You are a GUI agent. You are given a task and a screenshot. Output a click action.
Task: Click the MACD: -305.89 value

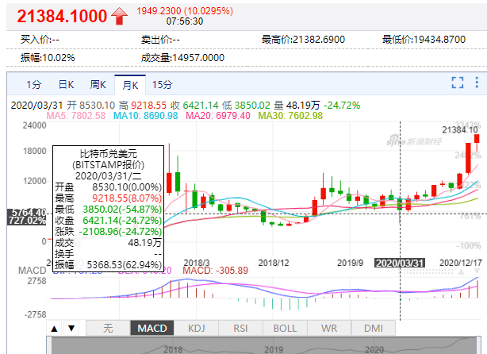coord(216,271)
